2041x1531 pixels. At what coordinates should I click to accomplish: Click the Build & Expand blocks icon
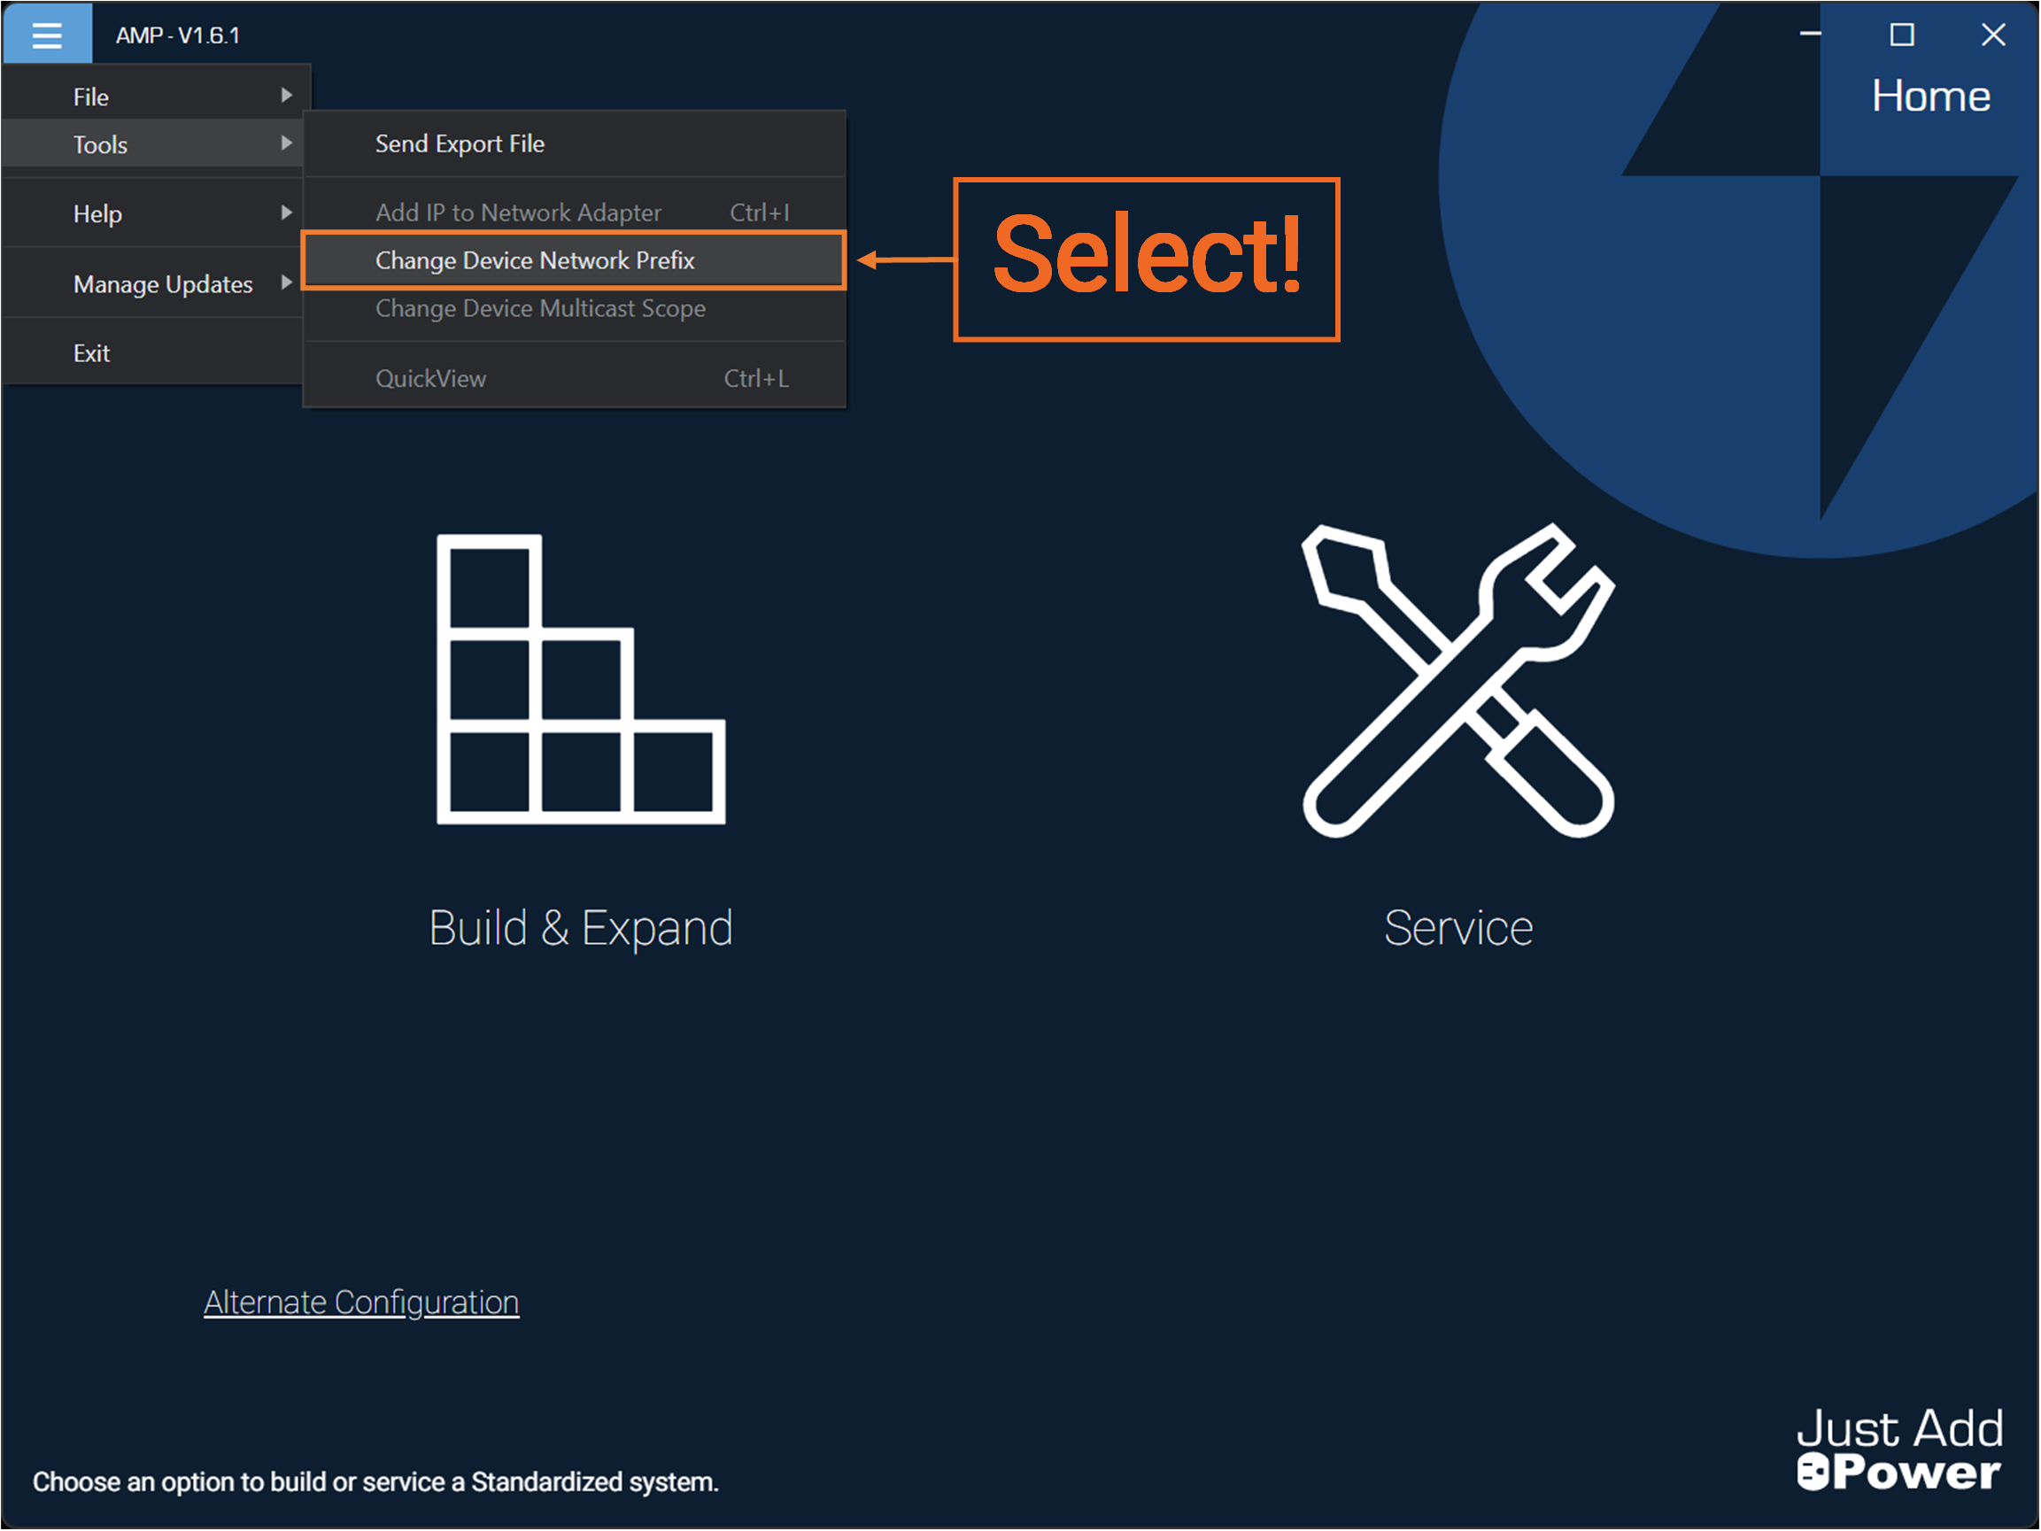580,679
